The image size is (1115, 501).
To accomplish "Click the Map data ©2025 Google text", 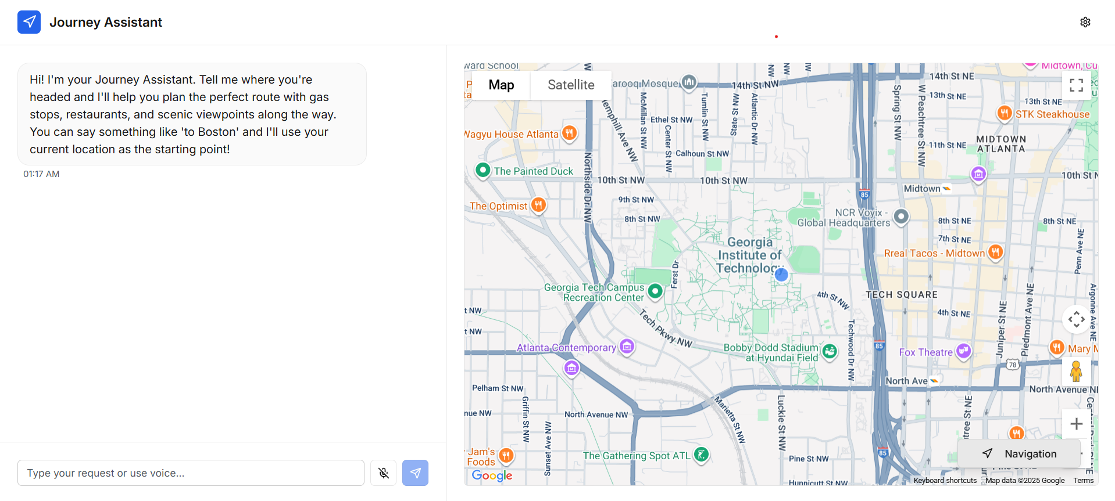I will coord(1025,480).
